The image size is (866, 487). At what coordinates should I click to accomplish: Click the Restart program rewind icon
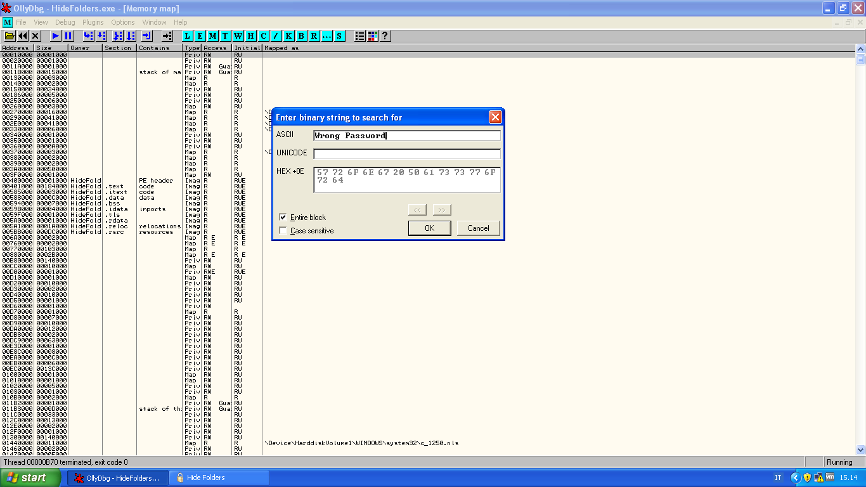(x=23, y=36)
